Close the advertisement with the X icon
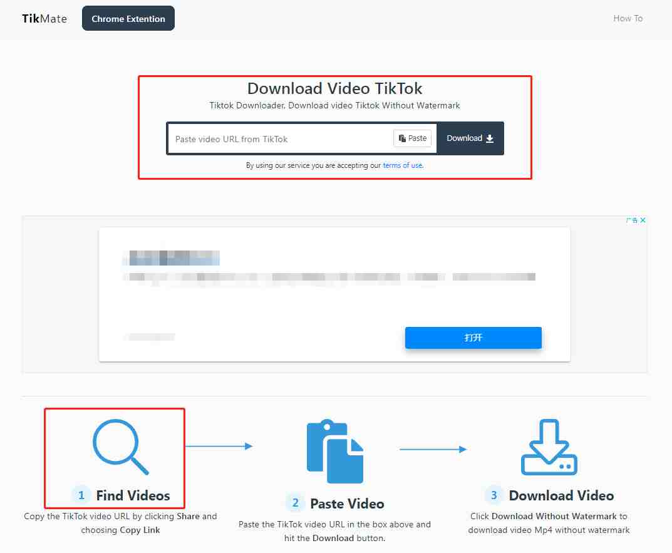 click(643, 220)
